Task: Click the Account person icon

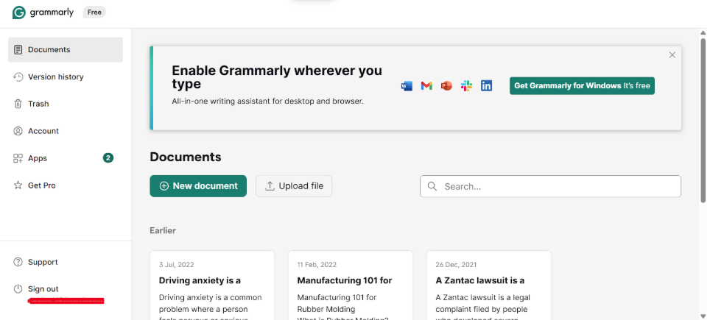Action: (18, 131)
